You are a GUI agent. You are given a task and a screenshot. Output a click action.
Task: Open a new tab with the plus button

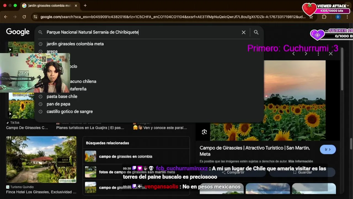pyautogui.click(x=85, y=6)
